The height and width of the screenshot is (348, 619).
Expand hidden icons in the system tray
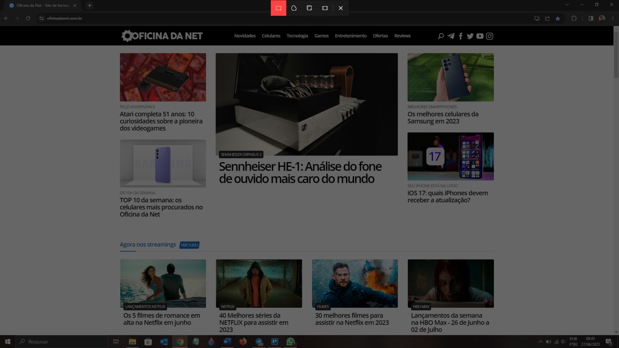(x=540, y=341)
